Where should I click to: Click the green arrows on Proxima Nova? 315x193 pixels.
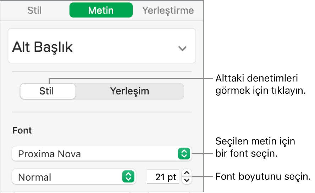pos(184,154)
